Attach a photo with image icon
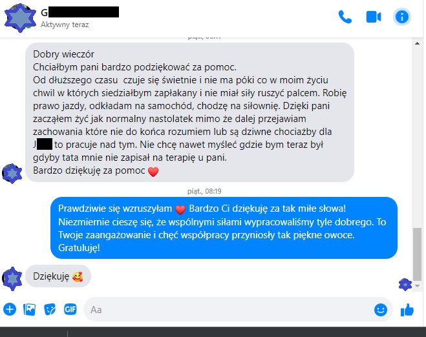This screenshot has height=337, width=426. pos(29,309)
